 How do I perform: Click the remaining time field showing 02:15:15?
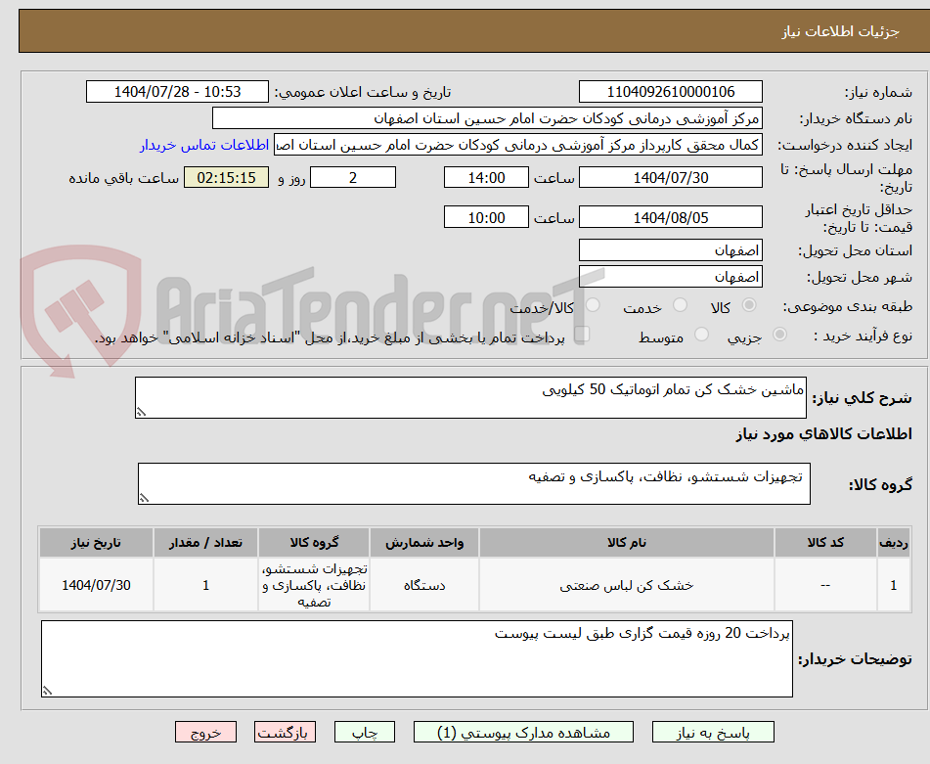pos(226,177)
